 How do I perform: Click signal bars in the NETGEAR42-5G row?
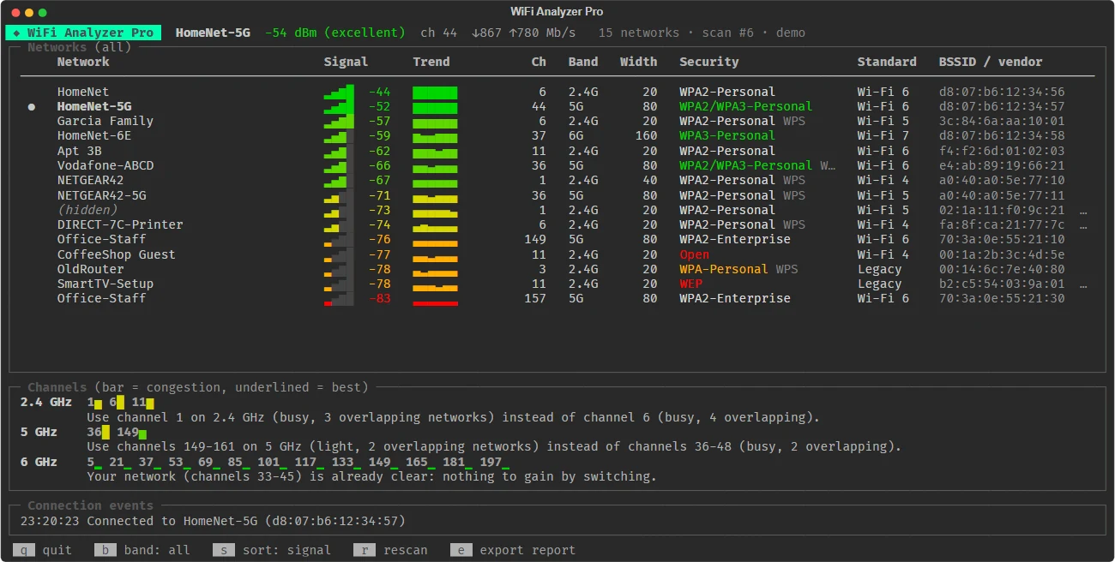(x=339, y=195)
